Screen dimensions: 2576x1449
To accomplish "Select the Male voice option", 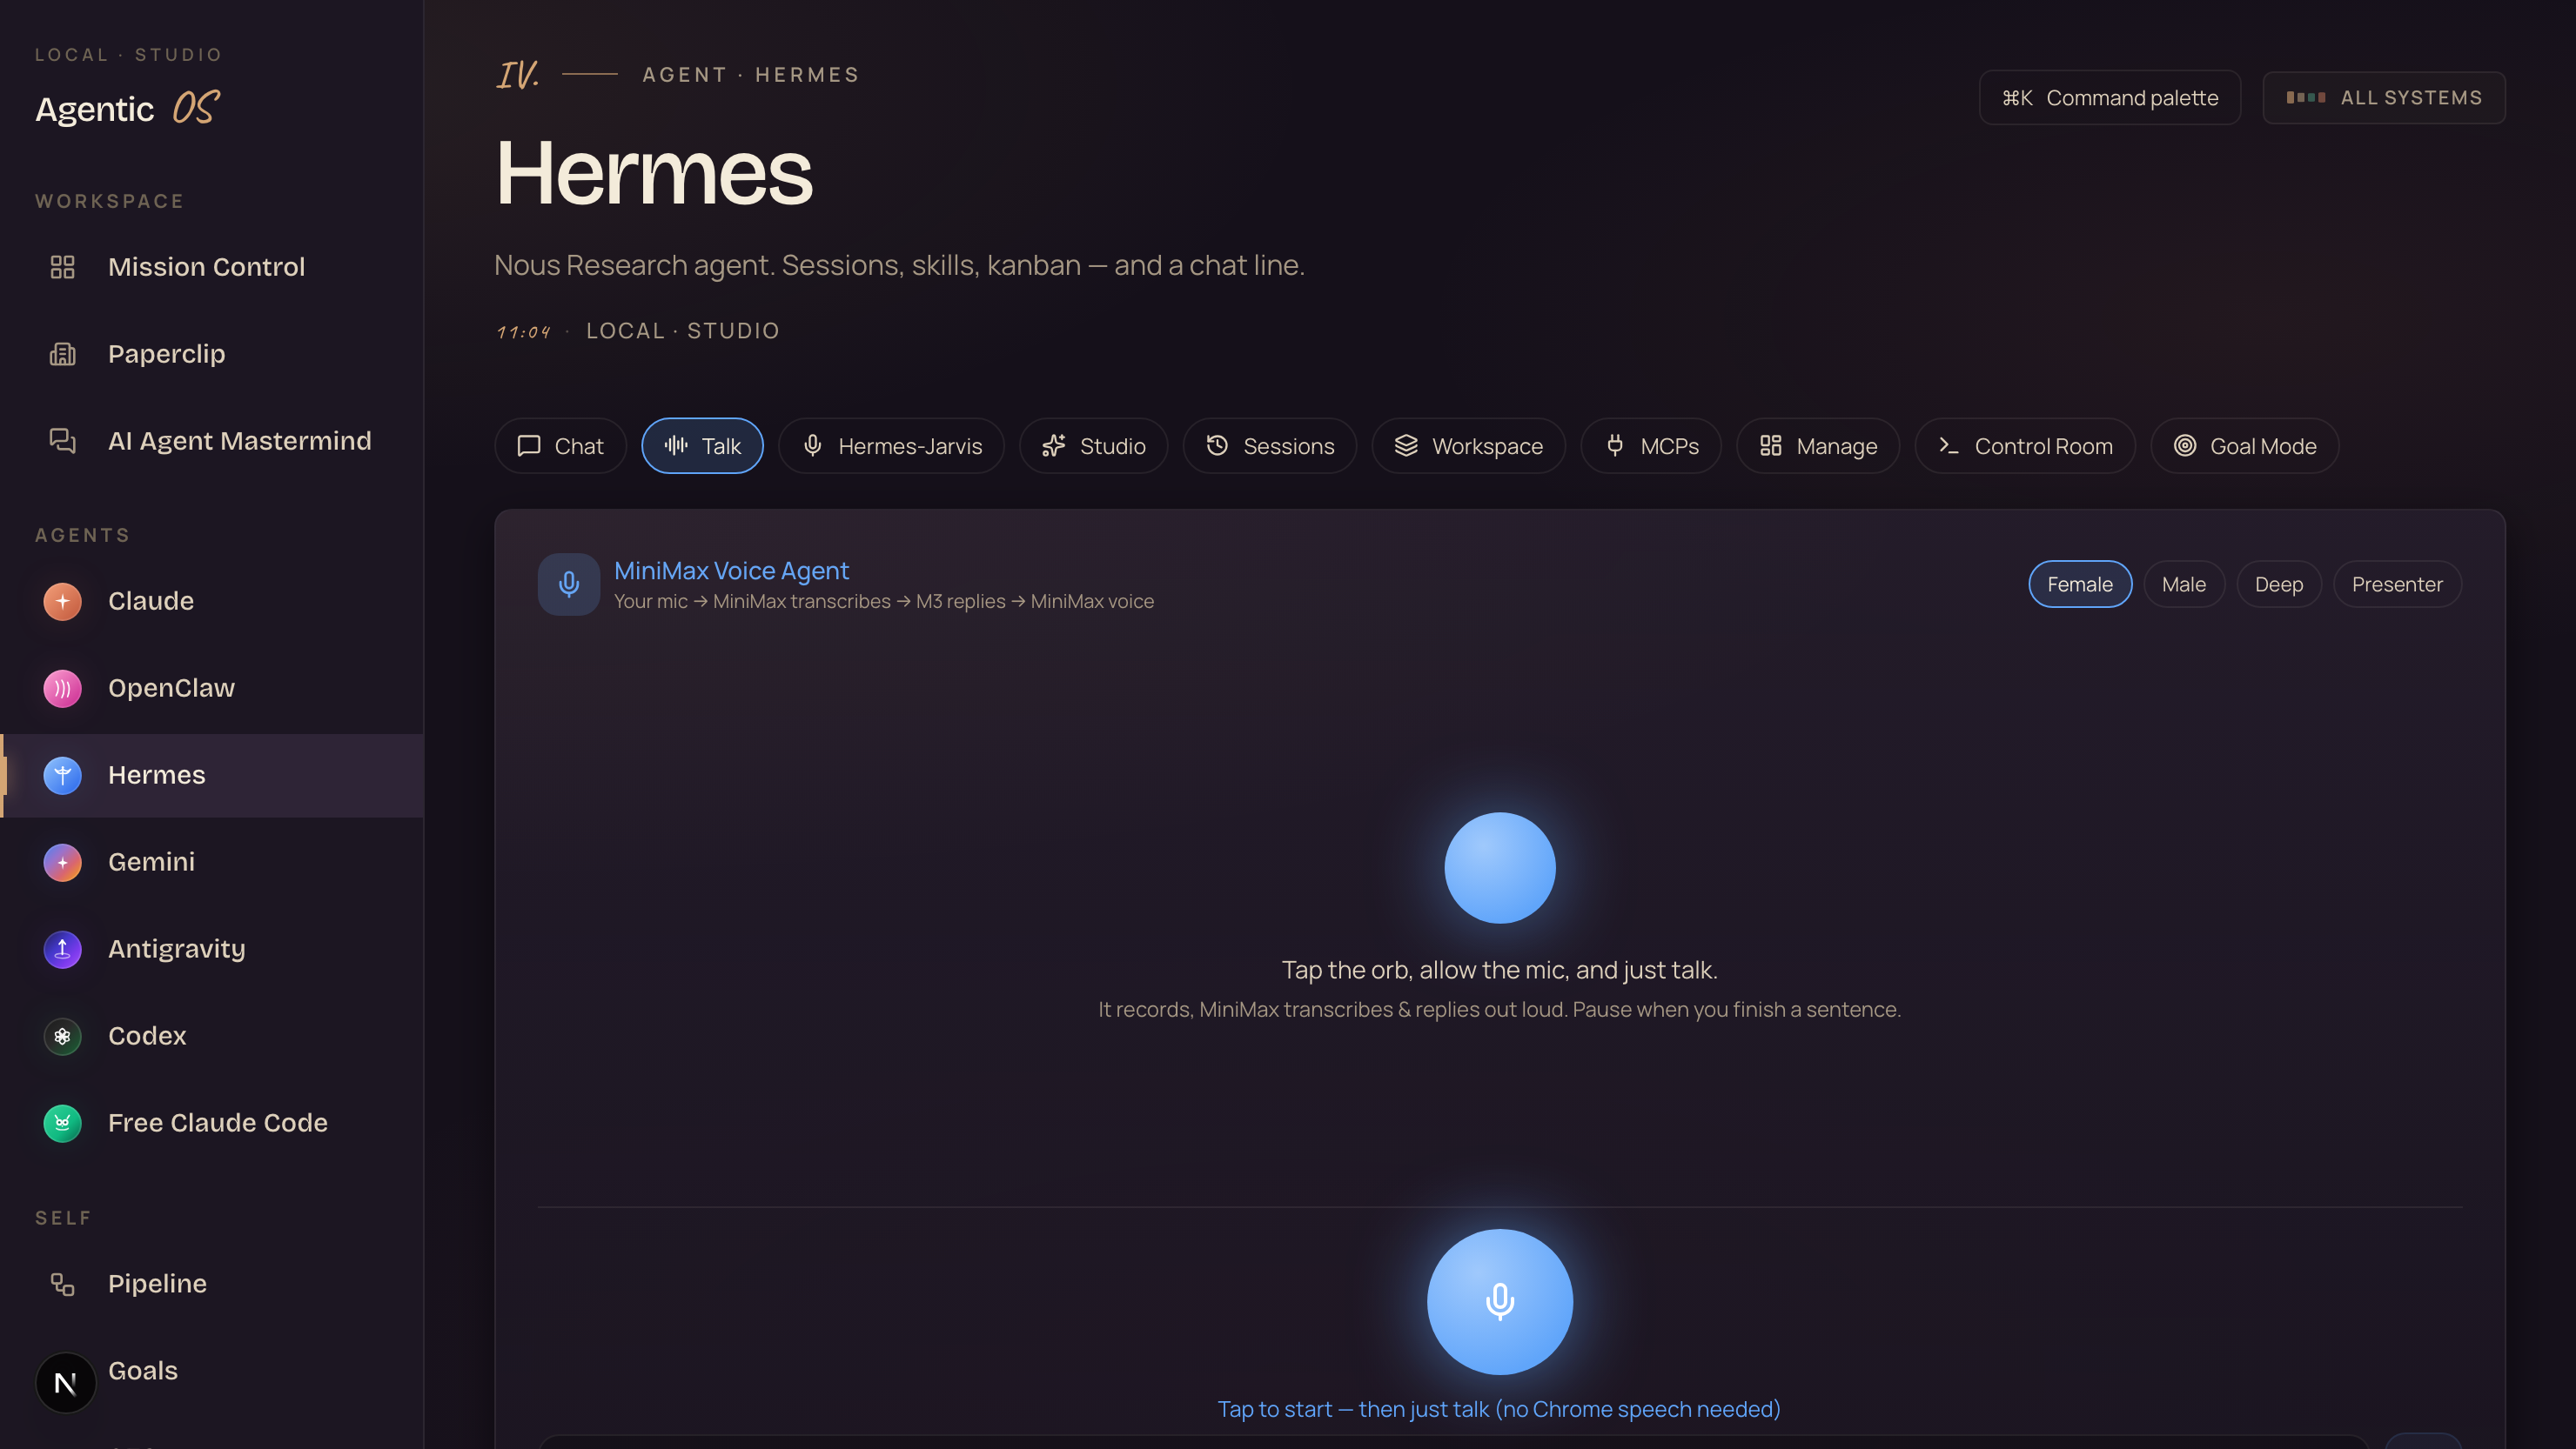I will [2184, 584].
